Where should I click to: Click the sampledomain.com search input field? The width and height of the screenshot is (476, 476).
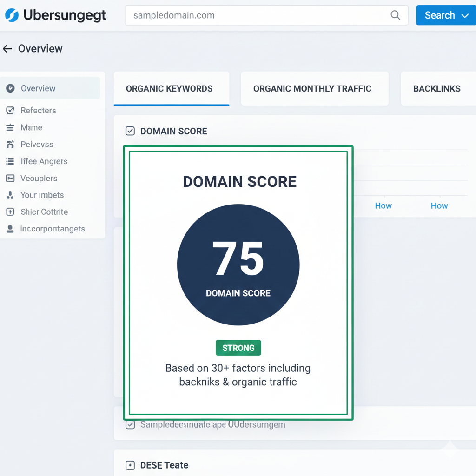click(256, 15)
